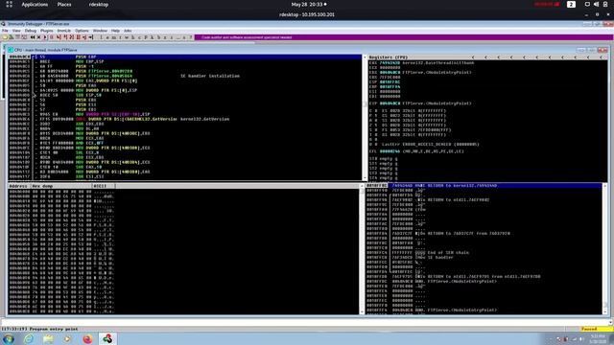Click the stack pane vertical scrollbar
The height and width of the screenshot is (345, 614).
pyautogui.click(x=605, y=248)
